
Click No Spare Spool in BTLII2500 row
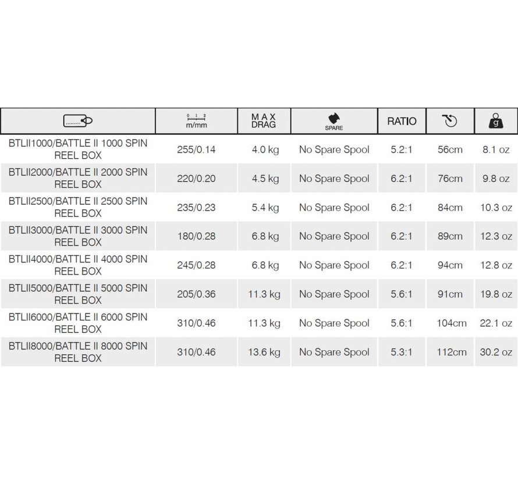(334, 208)
